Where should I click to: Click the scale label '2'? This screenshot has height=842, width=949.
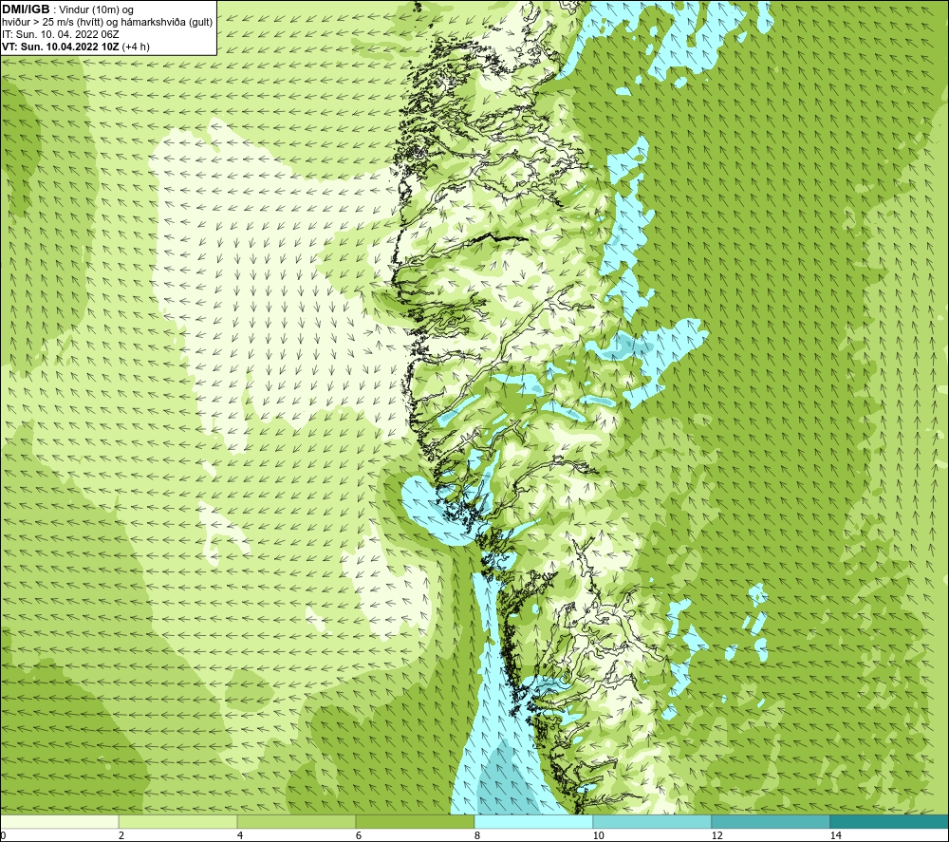point(121,836)
